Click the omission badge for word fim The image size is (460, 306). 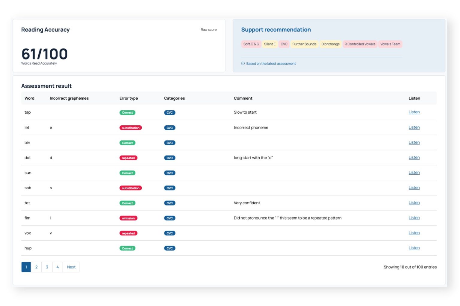pos(128,218)
